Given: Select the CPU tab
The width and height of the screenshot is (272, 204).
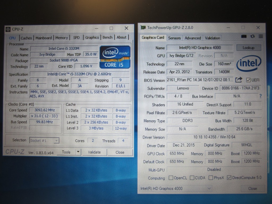Looking at the screenshot, I should coord(12,38).
